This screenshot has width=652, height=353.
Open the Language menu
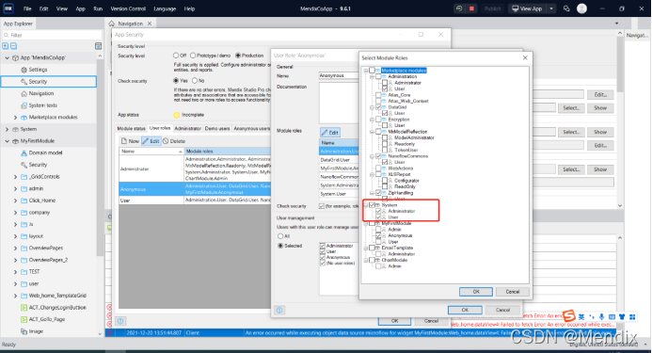point(165,8)
